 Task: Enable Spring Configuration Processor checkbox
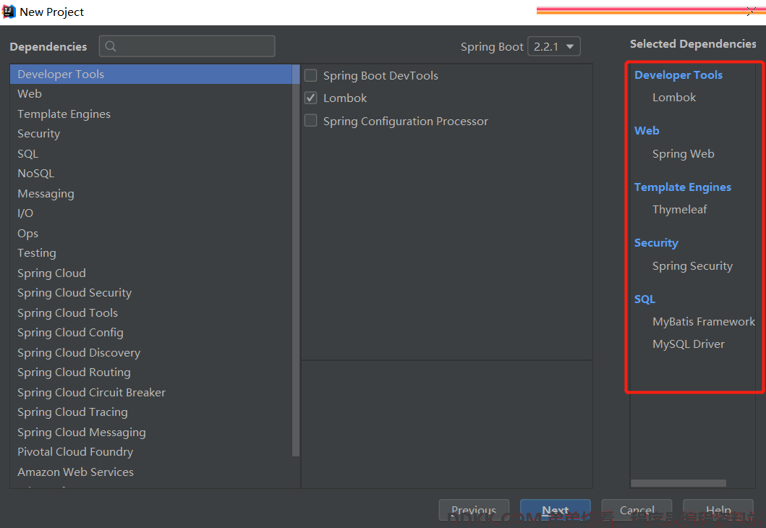click(x=311, y=120)
